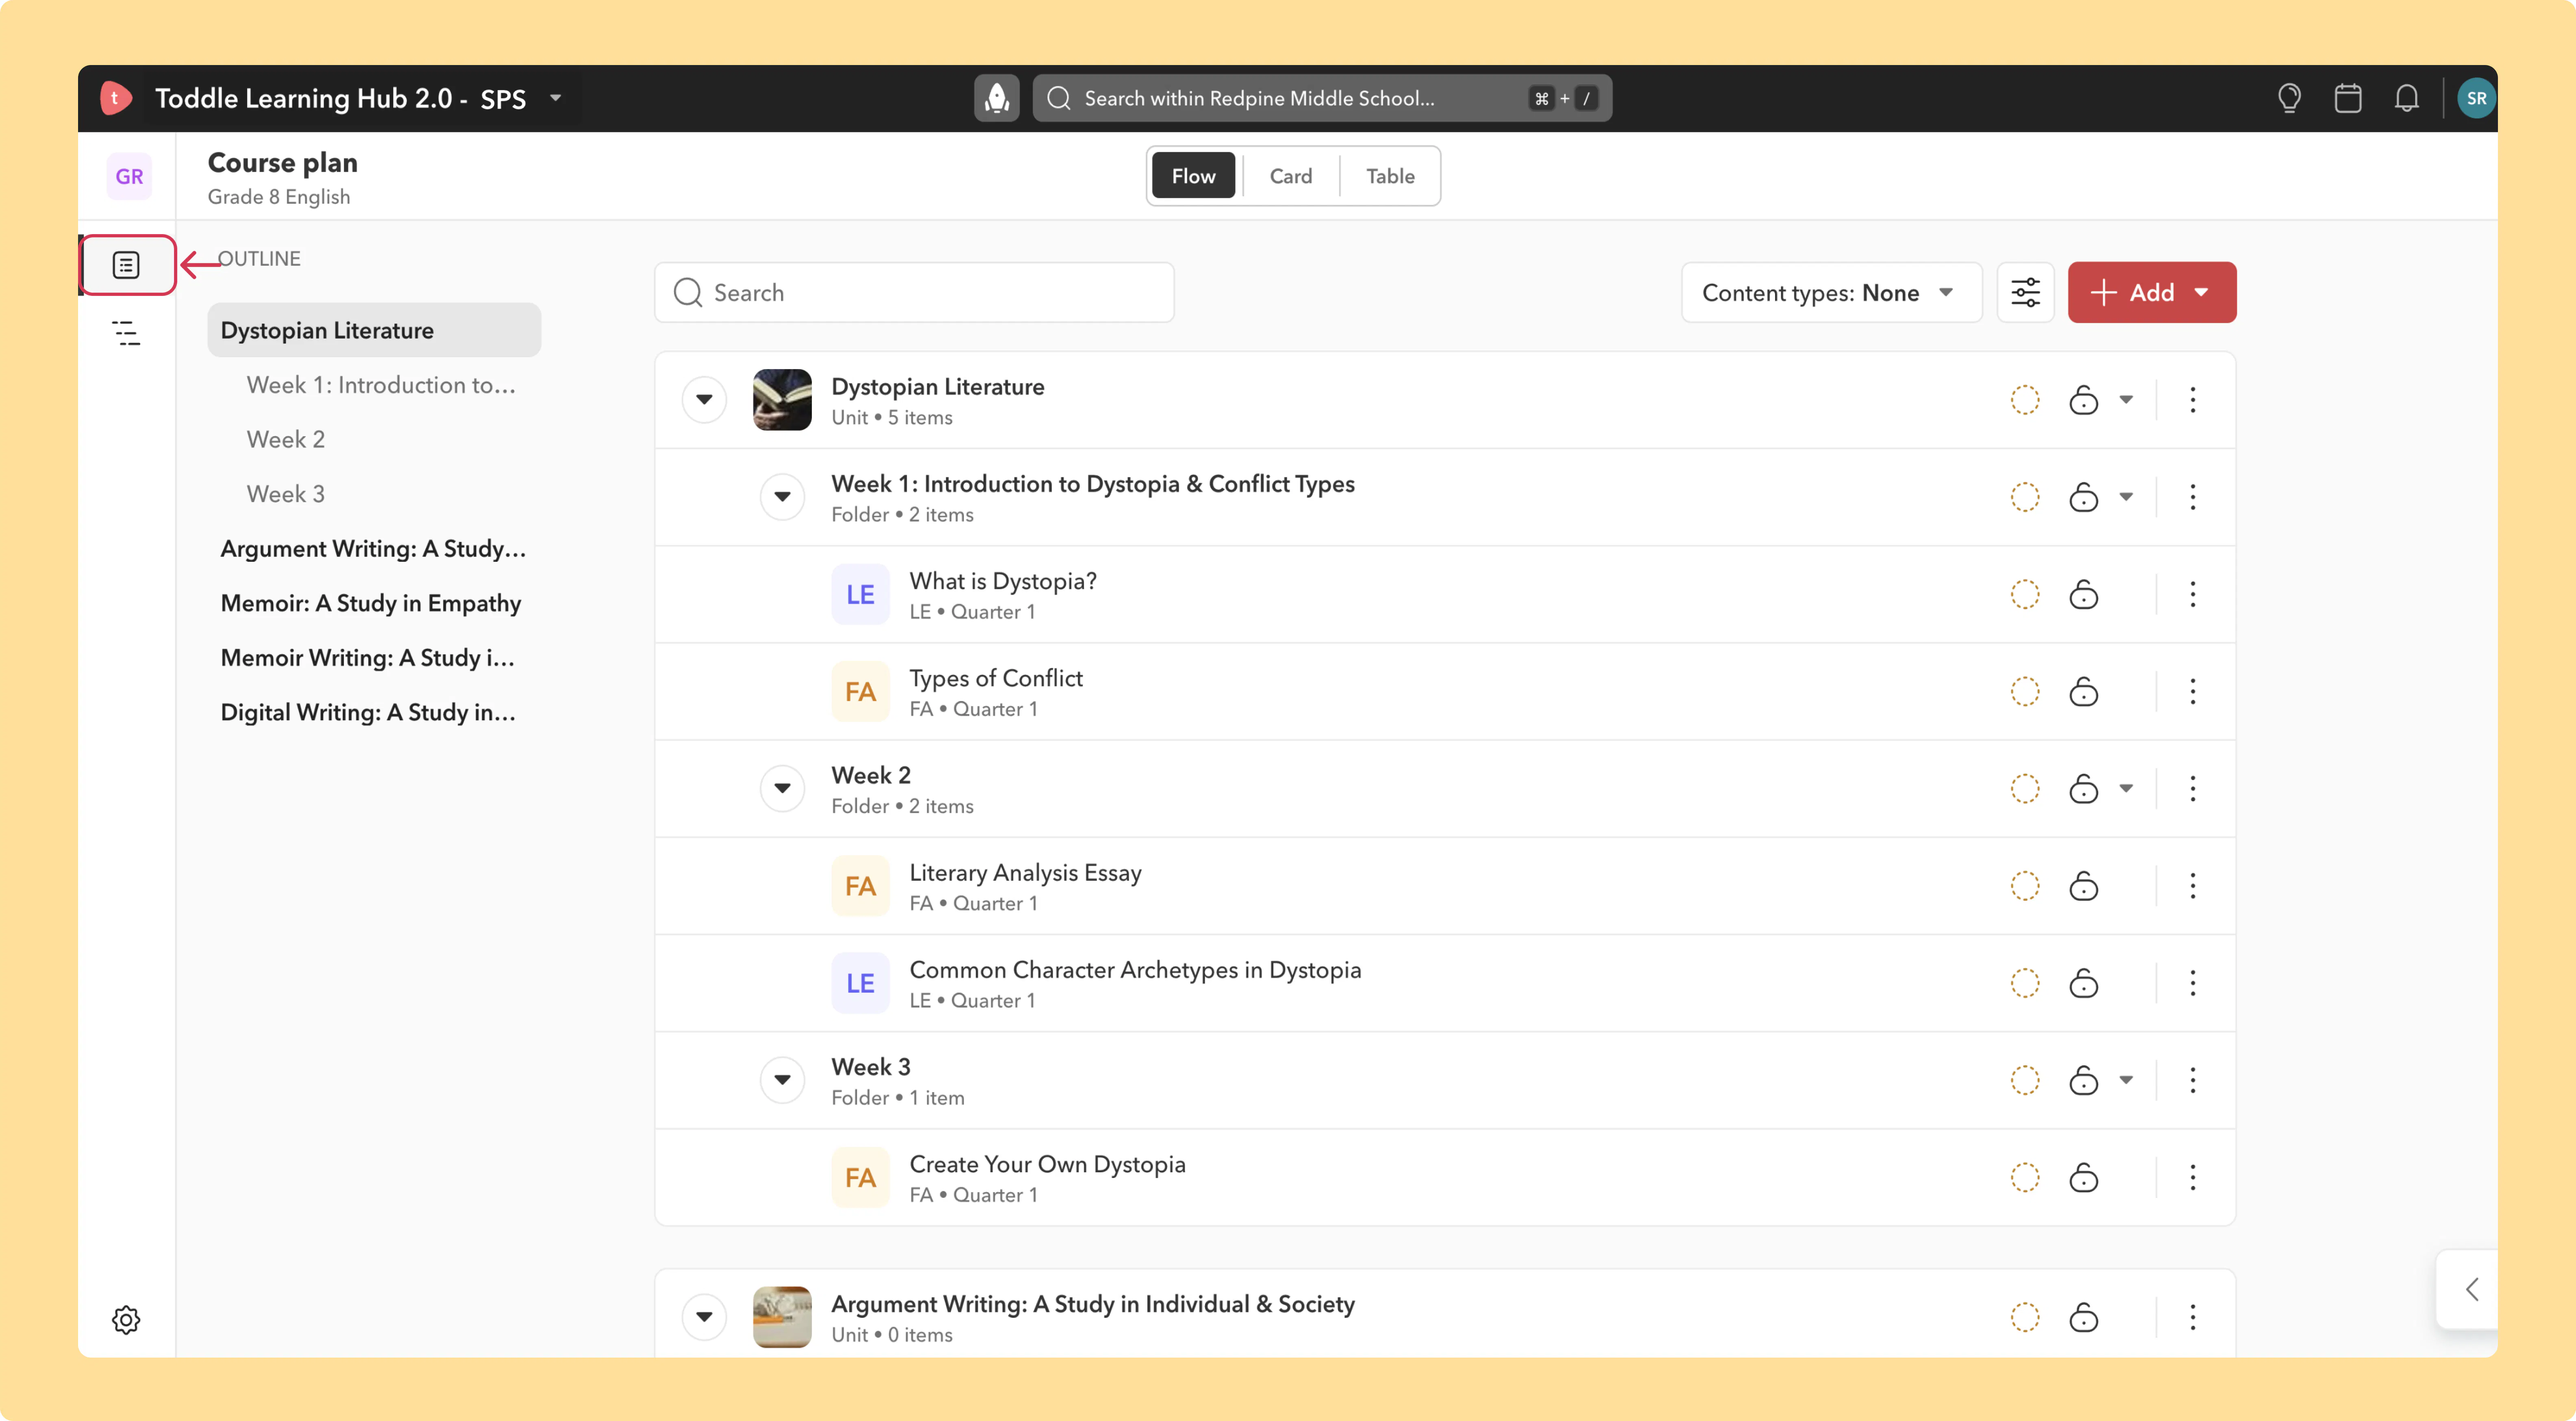Open more options for Create Your Own Dystopia
This screenshot has height=1421, width=2576.
pyautogui.click(x=2193, y=1177)
